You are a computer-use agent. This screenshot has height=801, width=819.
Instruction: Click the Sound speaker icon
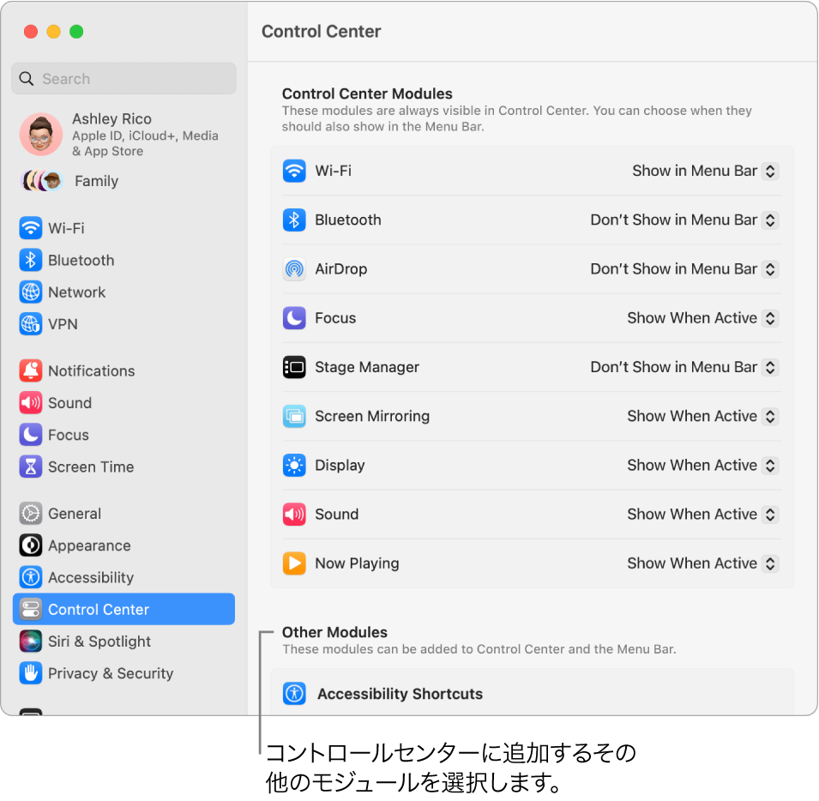[294, 514]
